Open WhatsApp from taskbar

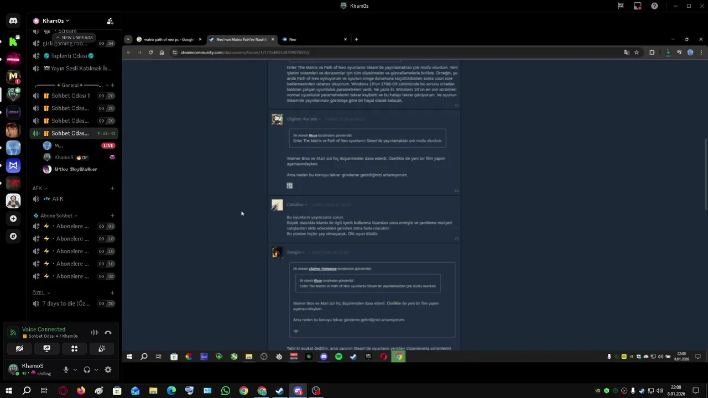225,391
